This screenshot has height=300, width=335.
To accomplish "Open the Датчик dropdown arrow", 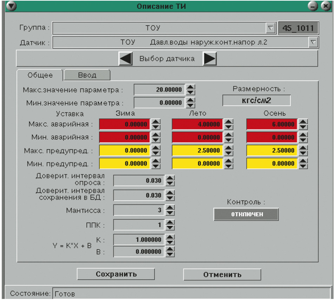I will coord(313,42).
